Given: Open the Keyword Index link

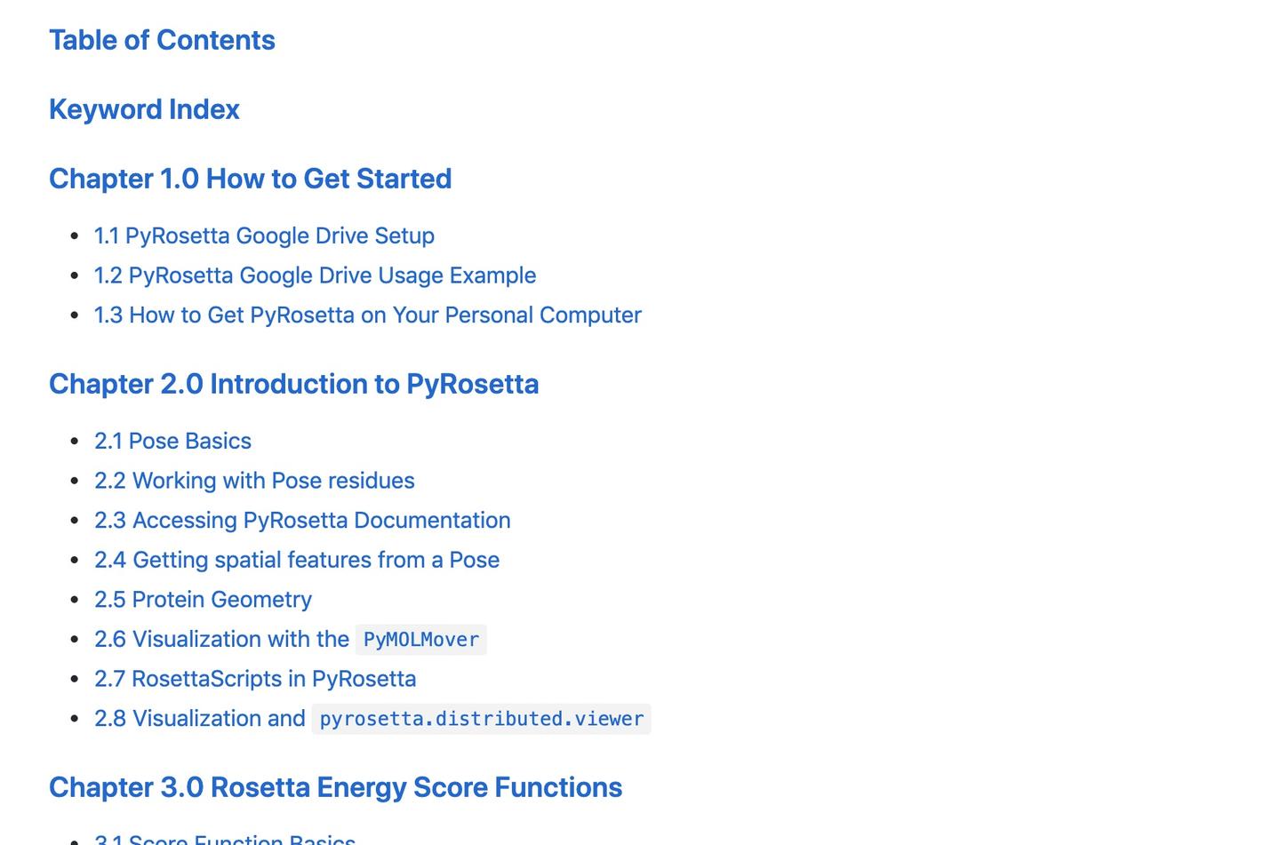Looking at the screenshot, I should click(144, 109).
